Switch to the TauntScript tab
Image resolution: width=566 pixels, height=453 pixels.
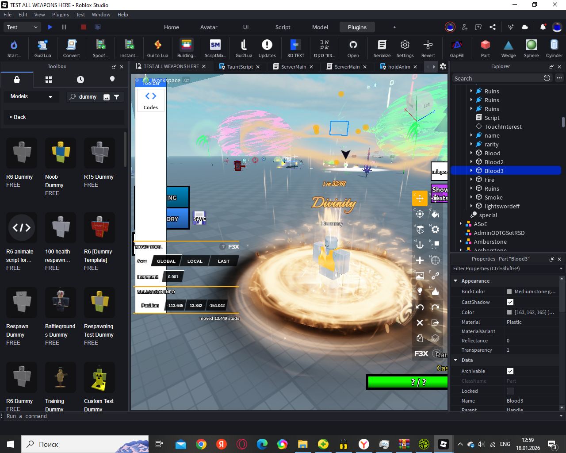click(x=240, y=67)
